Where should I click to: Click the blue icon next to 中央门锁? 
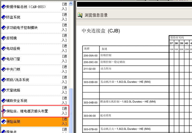(3, 70)
